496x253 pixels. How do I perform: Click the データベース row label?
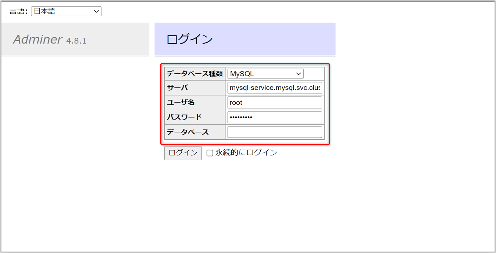[x=188, y=132]
